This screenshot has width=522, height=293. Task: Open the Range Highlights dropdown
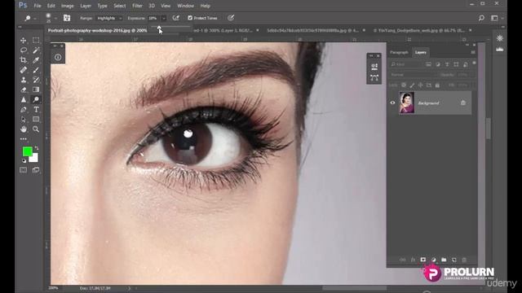pyautogui.click(x=109, y=18)
